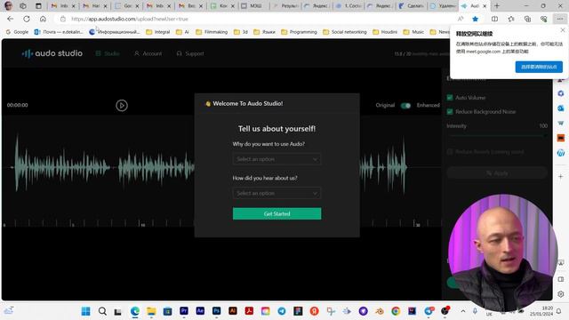Uncheck Reduce Background Noise checkbox

coord(450,112)
